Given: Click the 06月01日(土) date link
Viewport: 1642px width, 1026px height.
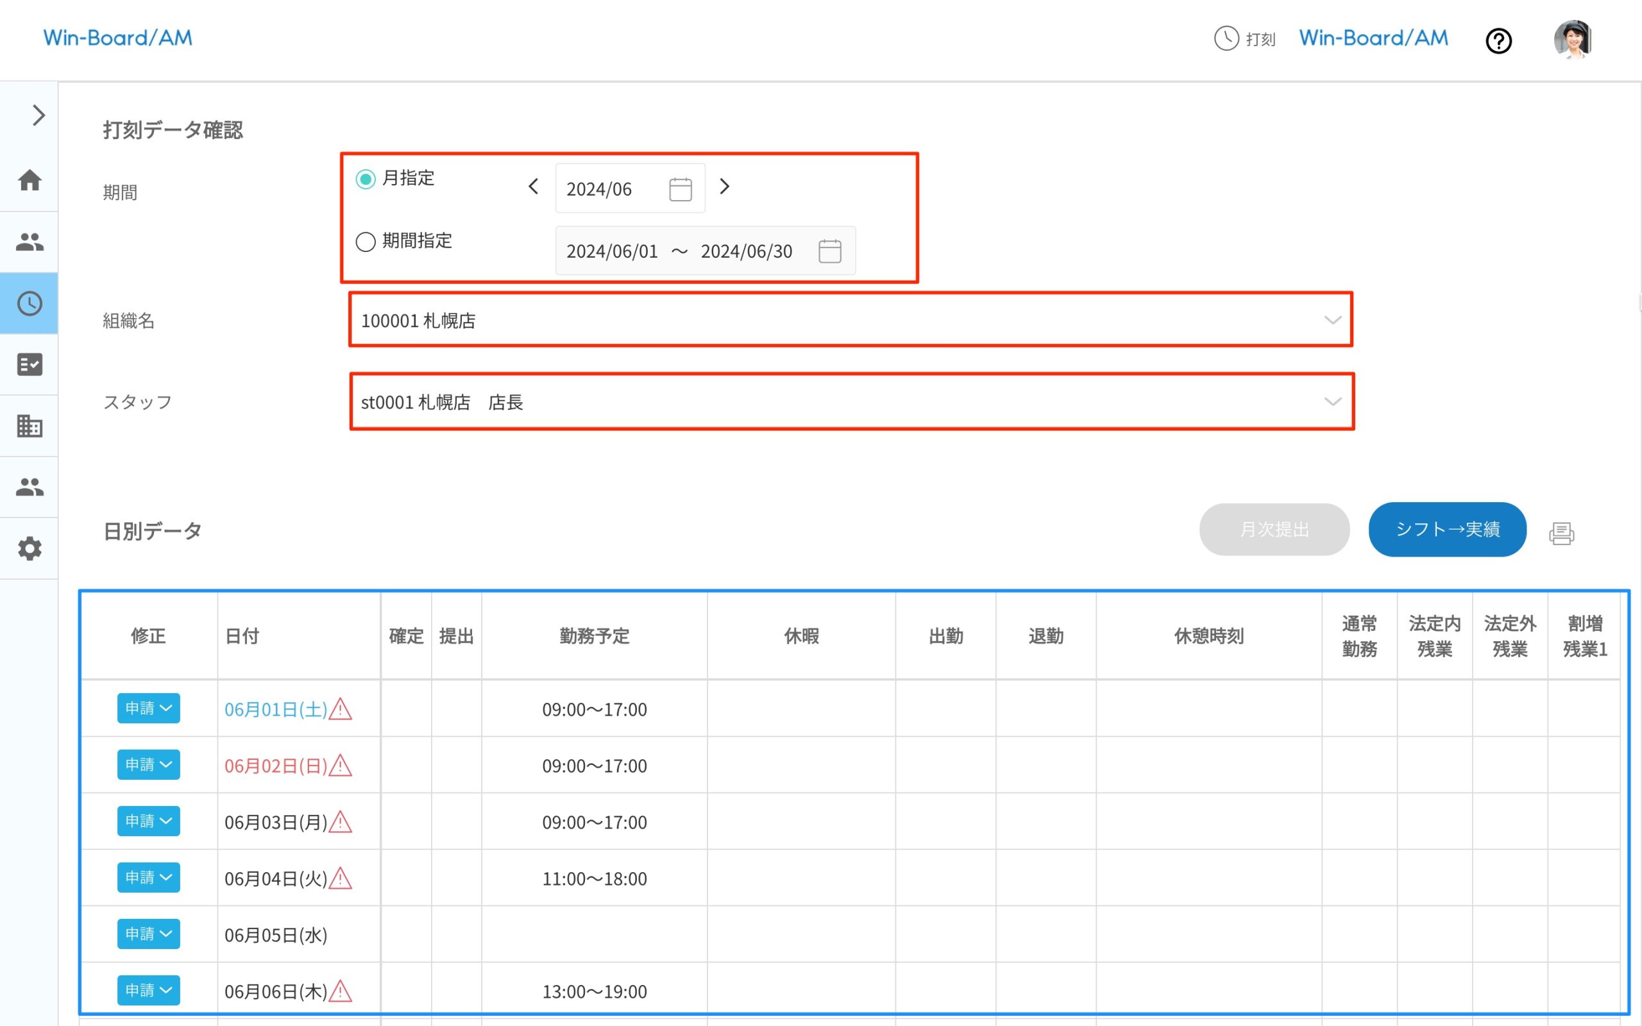Looking at the screenshot, I should (x=275, y=710).
